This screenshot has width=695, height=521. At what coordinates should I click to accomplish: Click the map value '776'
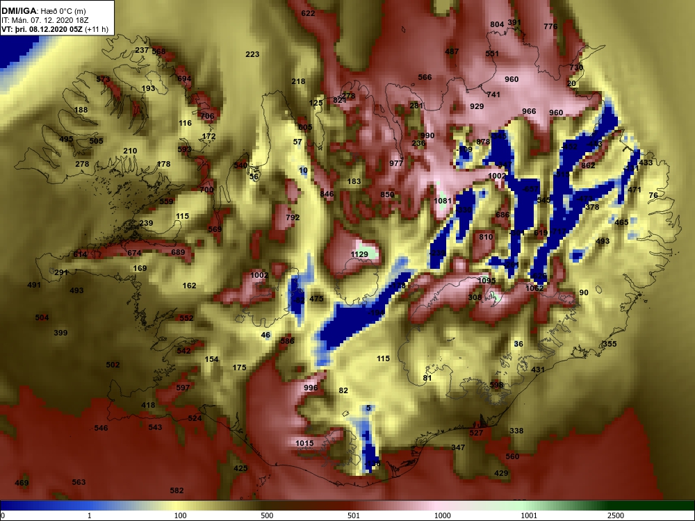pos(550,26)
